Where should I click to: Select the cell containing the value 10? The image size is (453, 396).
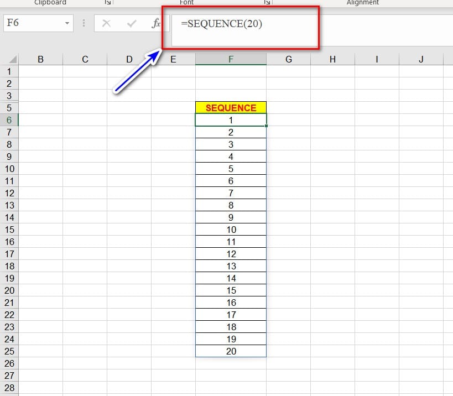[231, 230]
